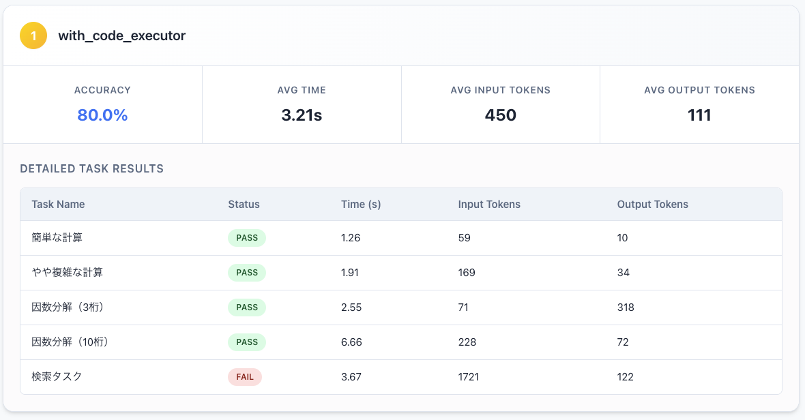Click the red FAIL badge for 検索タスク
Viewport: 805px width, 420px height.
(x=245, y=377)
